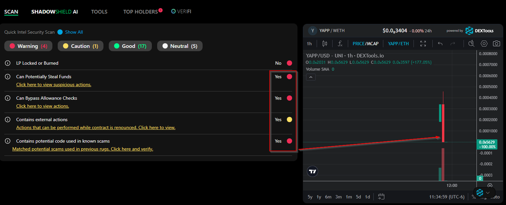Filter by Neutral (5) results
The width and height of the screenshot is (506, 205).
point(180,46)
